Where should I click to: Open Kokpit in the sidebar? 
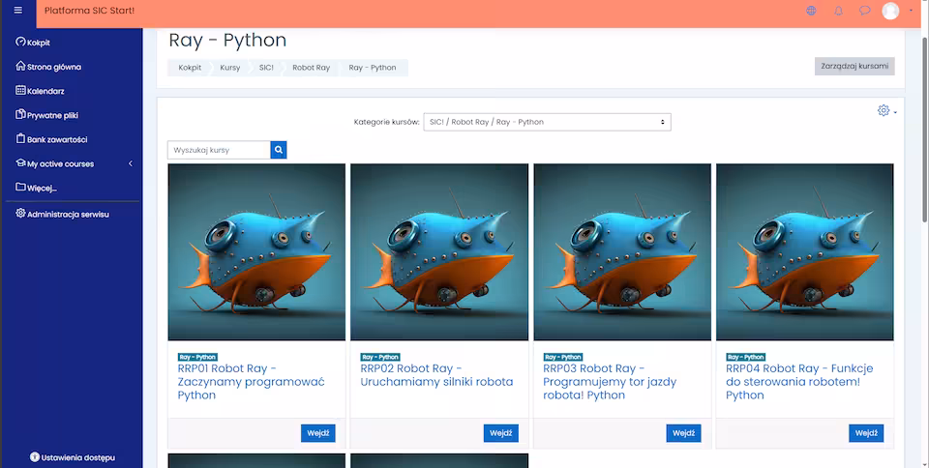pos(39,43)
